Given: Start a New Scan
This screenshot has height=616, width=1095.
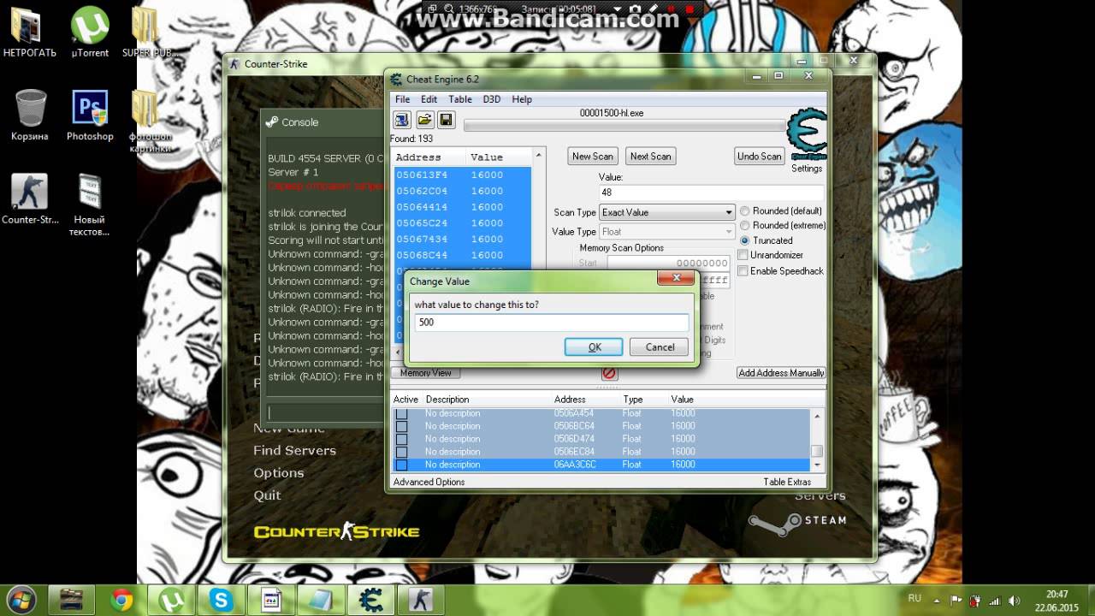Looking at the screenshot, I should tap(593, 157).
